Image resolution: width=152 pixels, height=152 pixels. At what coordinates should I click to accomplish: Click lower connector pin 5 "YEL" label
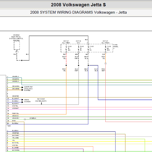coord(13,140)
